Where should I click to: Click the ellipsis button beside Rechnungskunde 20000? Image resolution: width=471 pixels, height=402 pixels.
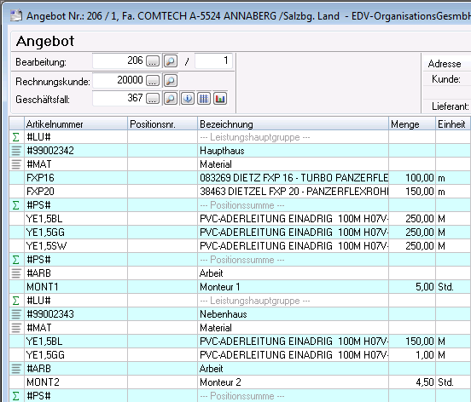click(x=153, y=80)
